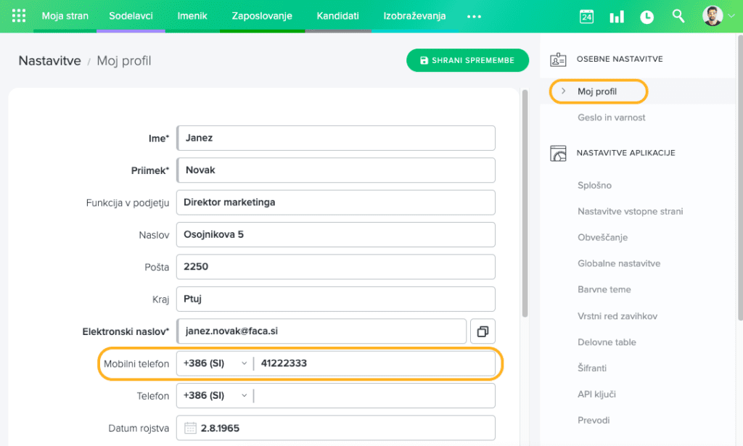This screenshot has height=446, width=743.
Task: Open the three-dots more menu
Action: (474, 16)
